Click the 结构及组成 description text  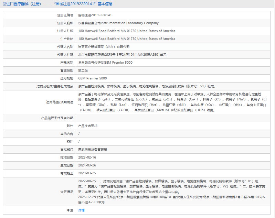pyautogui.click(x=147, y=86)
